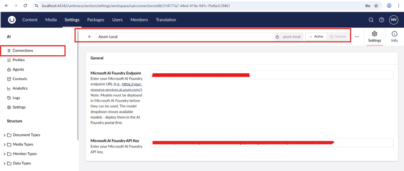The image size is (404, 171).
Task: Set connection to Inactive
Action: [x=338, y=37]
